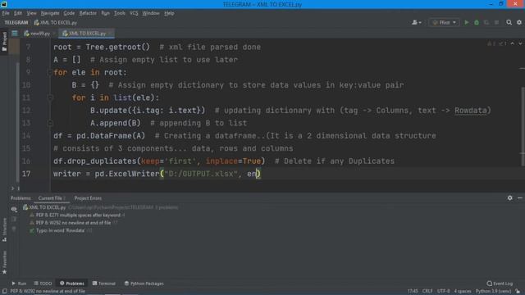Screen dimensions: 525x295
Task: Toggle the read-only lock icon in status bar
Action: click(x=518, y=292)
